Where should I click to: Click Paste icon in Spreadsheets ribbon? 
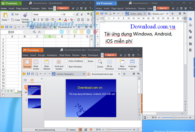(5, 15)
